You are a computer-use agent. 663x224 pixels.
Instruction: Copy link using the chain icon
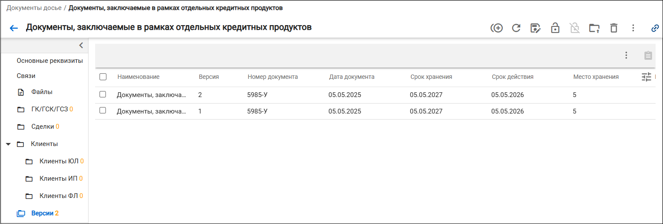[655, 28]
